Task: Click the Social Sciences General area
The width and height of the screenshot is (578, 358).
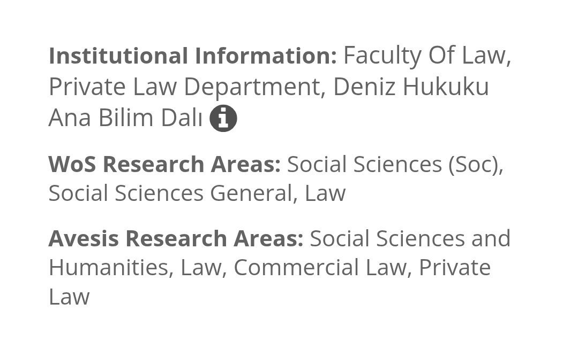Action: (170, 193)
